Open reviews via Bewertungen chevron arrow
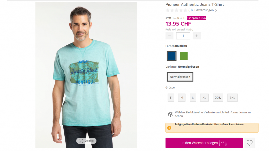Image resolution: width=269 pixels, height=151 pixels. click(x=216, y=11)
